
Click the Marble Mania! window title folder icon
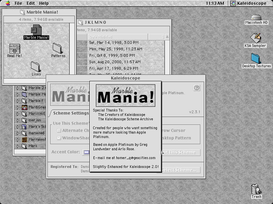pyautogui.click(x=23, y=12)
